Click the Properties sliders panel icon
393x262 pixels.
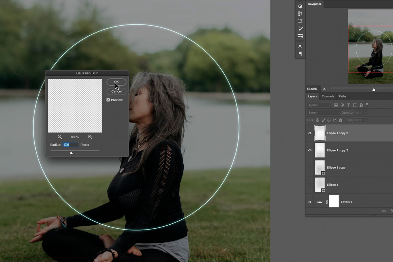[300, 20]
